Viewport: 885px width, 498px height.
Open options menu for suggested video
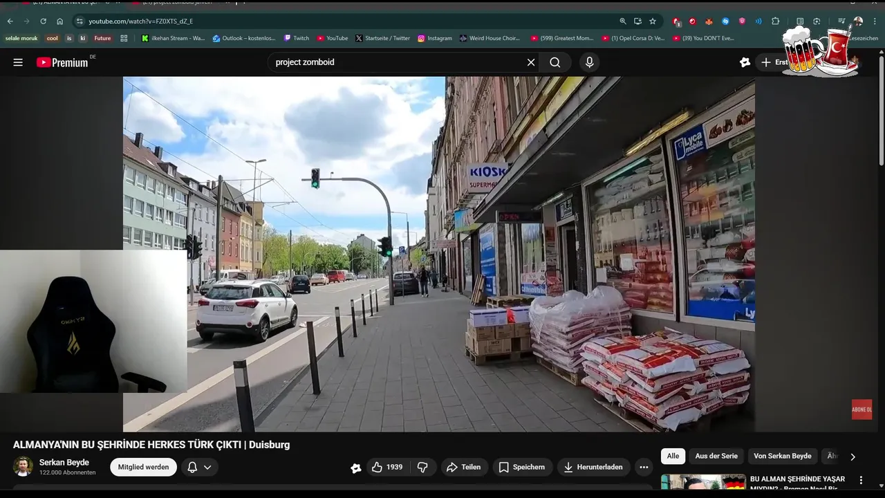861,480
